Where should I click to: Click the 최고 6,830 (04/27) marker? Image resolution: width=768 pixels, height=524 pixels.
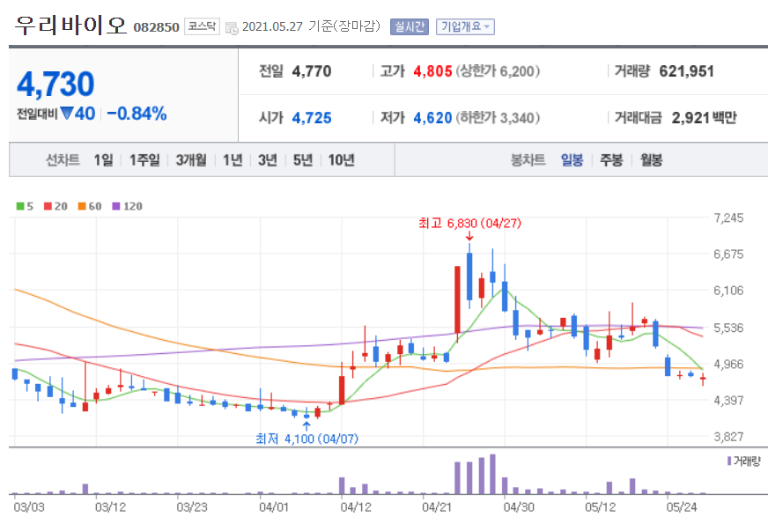pyautogui.click(x=469, y=224)
